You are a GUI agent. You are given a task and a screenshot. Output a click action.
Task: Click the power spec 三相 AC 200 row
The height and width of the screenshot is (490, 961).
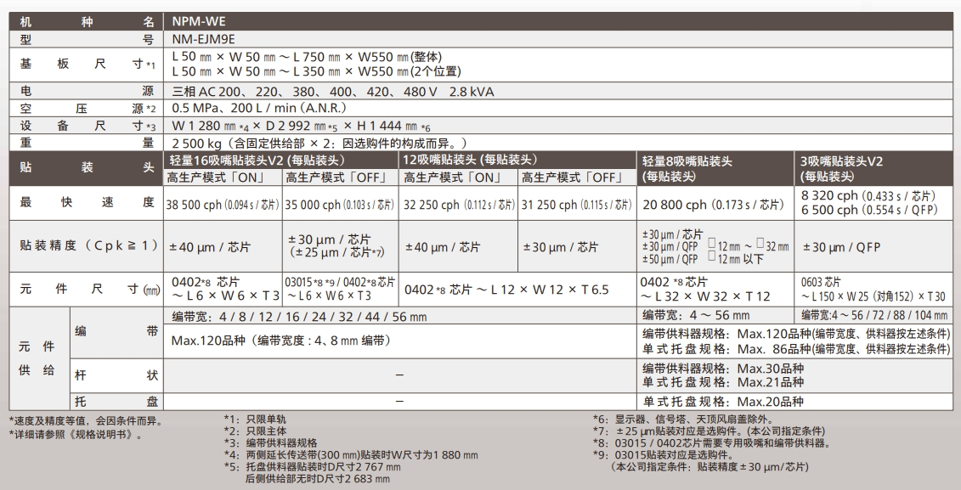point(333,92)
